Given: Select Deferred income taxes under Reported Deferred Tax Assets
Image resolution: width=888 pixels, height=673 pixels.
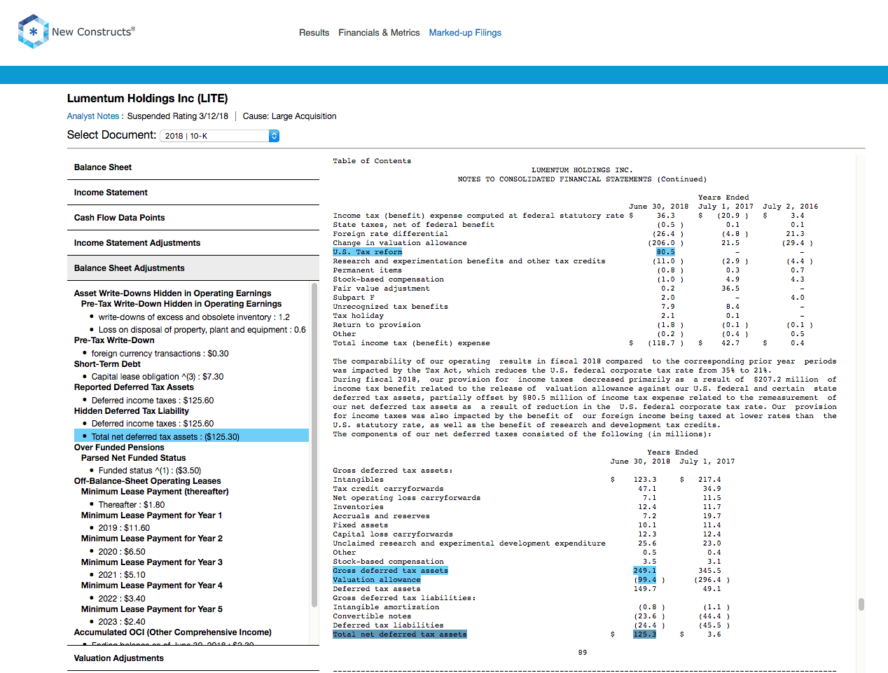Looking at the screenshot, I should tap(153, 401).
